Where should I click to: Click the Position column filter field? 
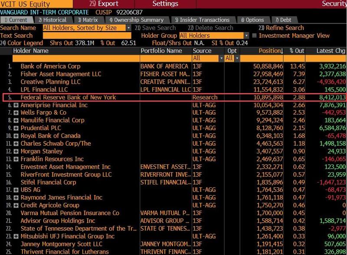click(262, 59)
